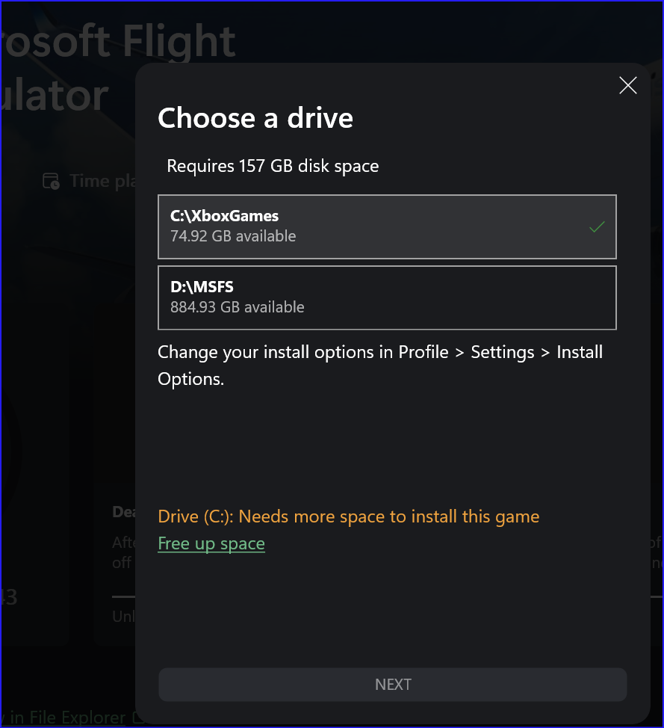Image resolution: width=664 pixels, height=728 pixels.
Task: Select the C:\XboxGames drive option
Action: pos(387,226)
